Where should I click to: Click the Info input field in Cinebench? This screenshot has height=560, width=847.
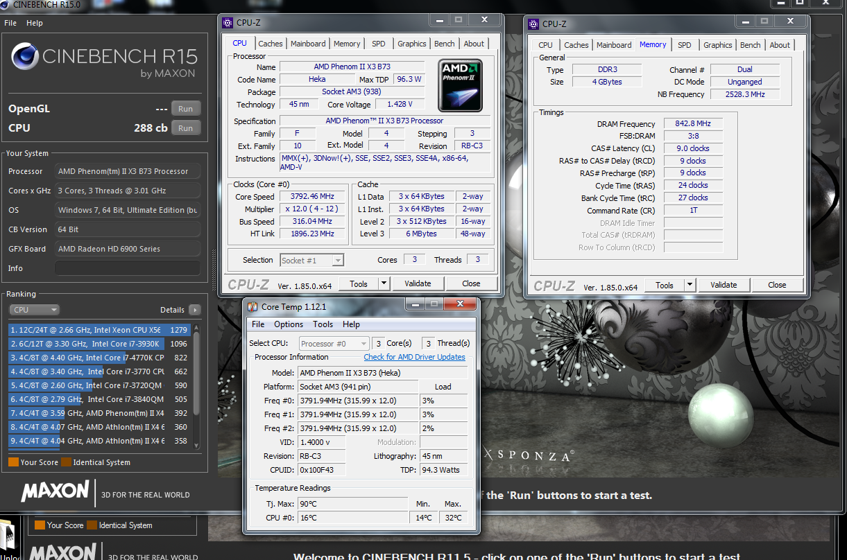click(x=128, y=268)
